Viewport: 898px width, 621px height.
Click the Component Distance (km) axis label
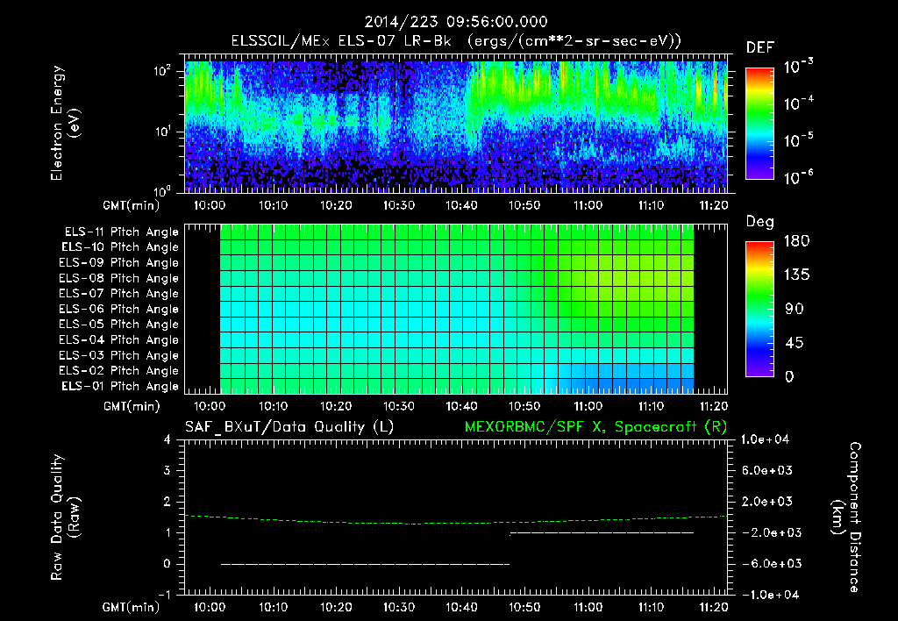845,517
